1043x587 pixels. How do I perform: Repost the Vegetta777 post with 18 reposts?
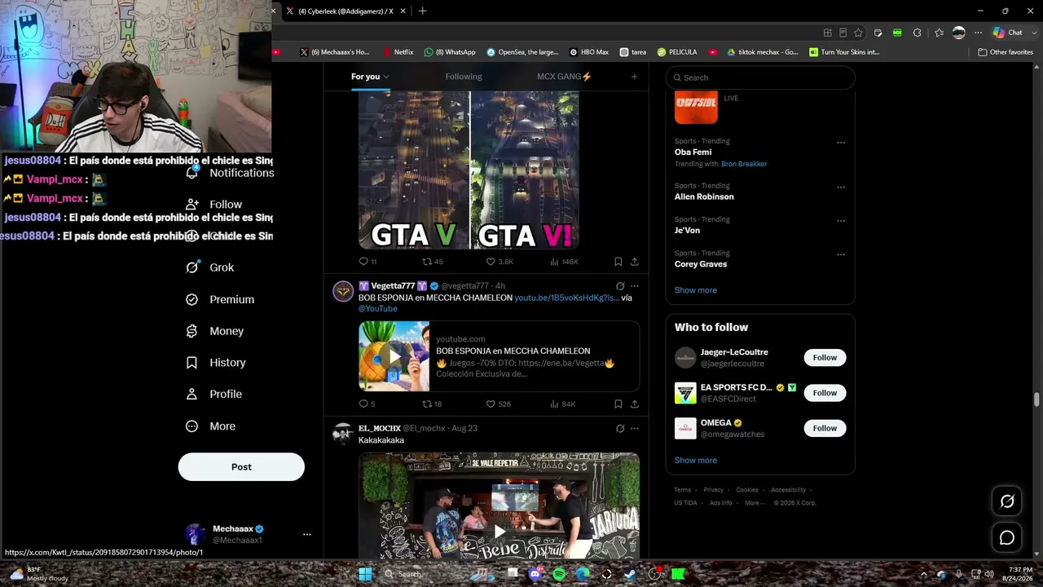click(x=432, y=404)
